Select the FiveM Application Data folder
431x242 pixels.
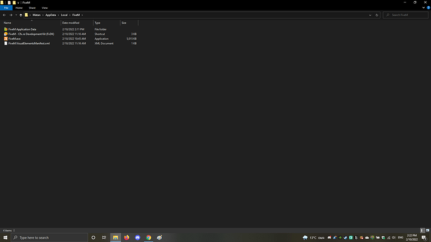click(22, 29)
